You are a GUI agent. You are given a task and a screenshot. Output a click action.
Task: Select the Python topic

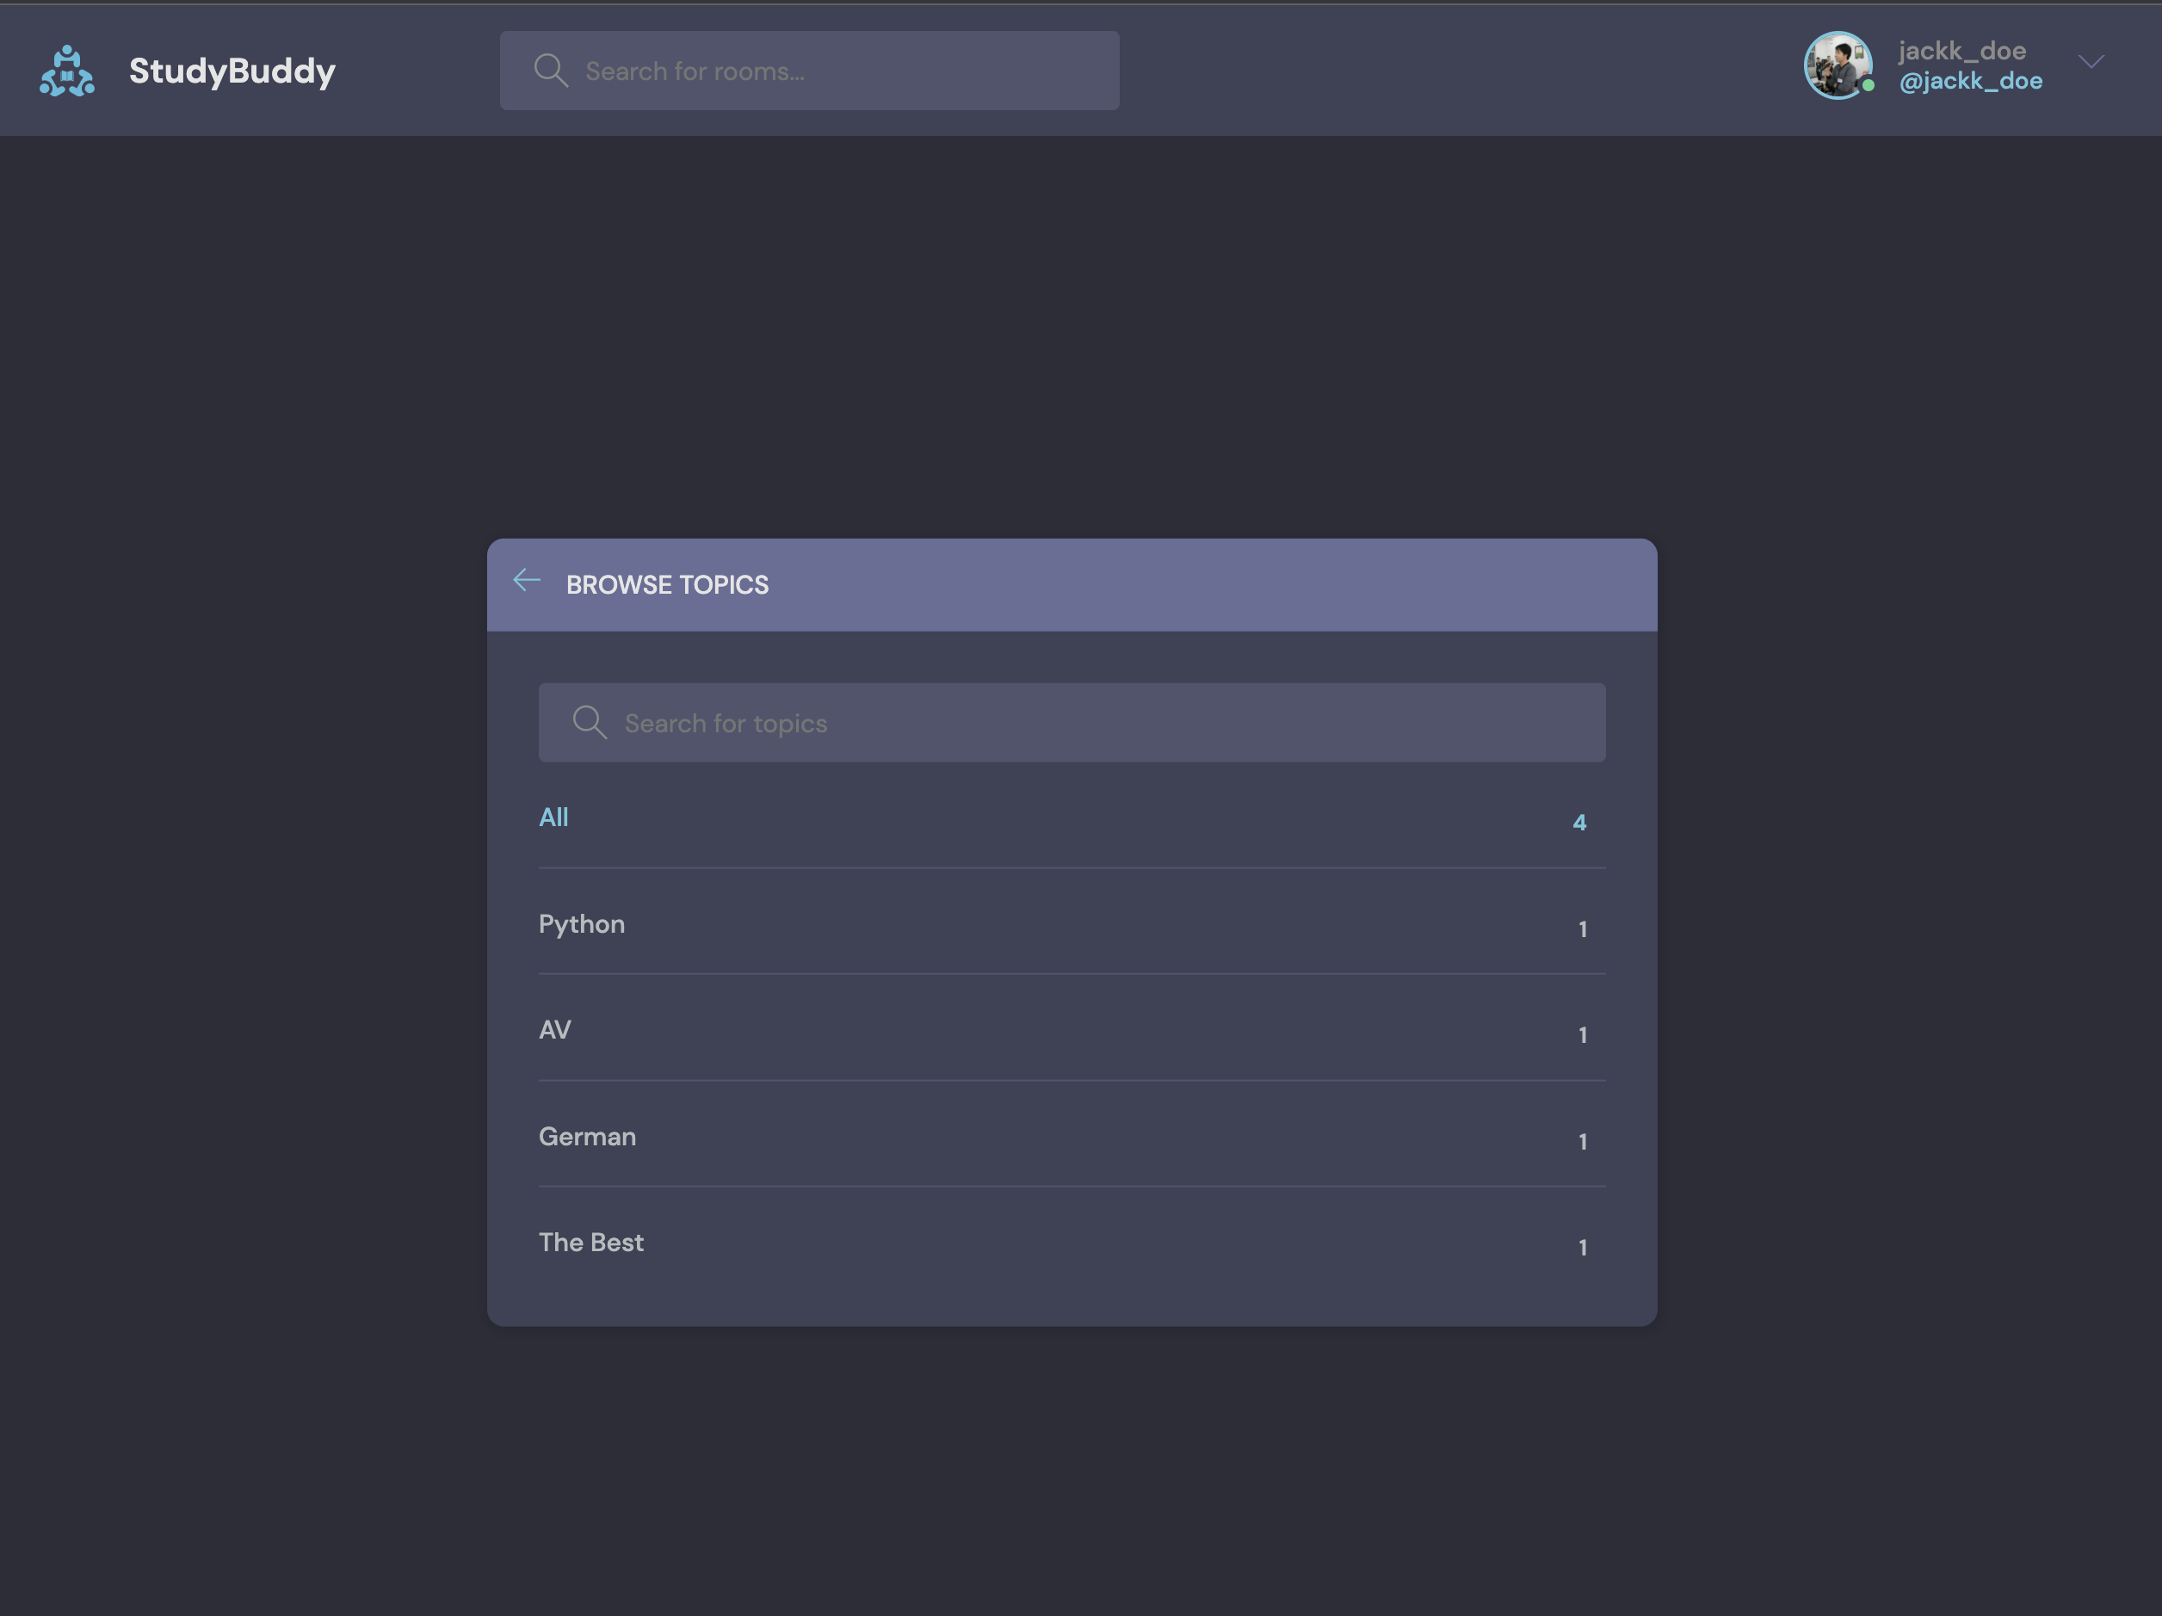[x=582, y=923]
